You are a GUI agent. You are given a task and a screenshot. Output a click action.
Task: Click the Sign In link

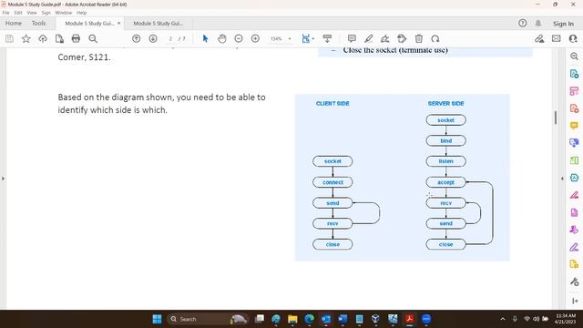click(563, 24)
